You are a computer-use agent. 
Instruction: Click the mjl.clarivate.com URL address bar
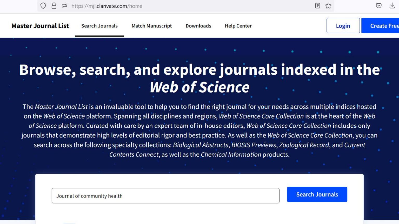182,6
